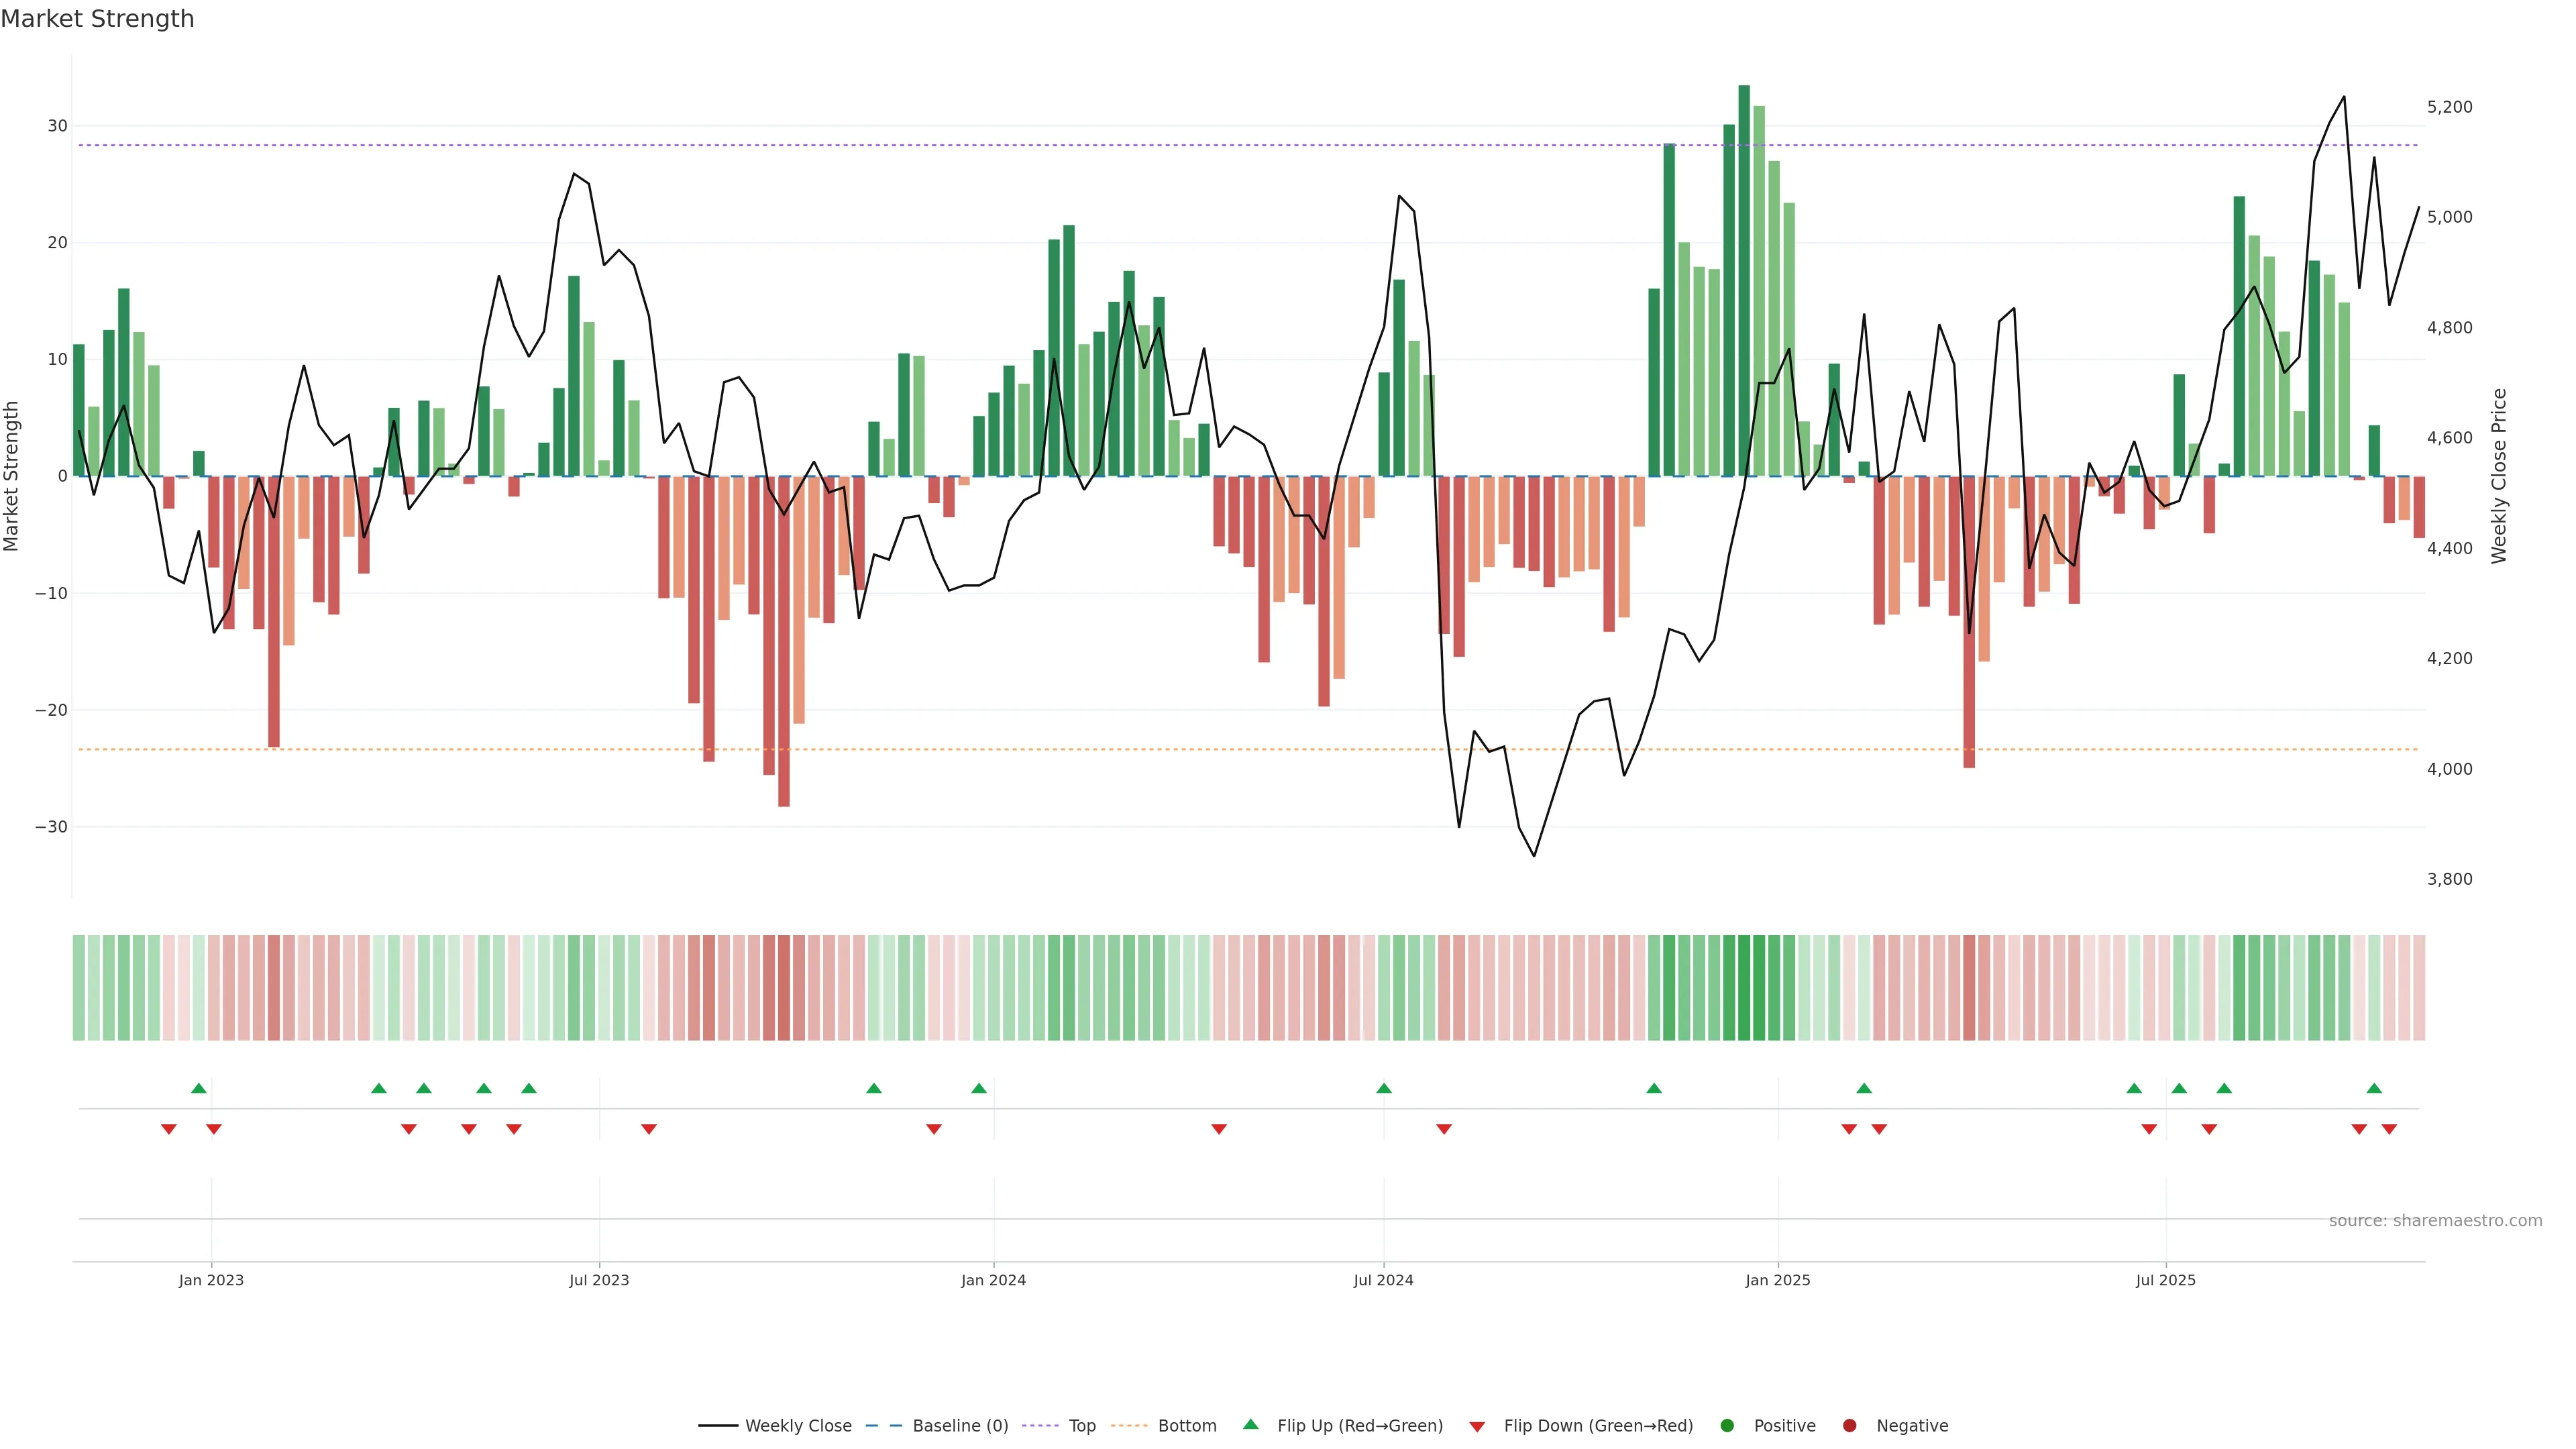Screen dimensions: 2576x1449
Task: Click the last red flip-down triangle marker
Action: tap(2389, 1129)
